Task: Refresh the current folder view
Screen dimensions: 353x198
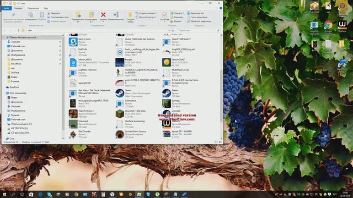Action: 173,30
